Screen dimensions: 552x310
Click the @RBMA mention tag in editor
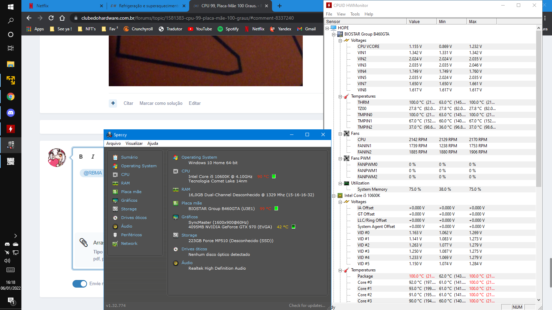[93, 173]
